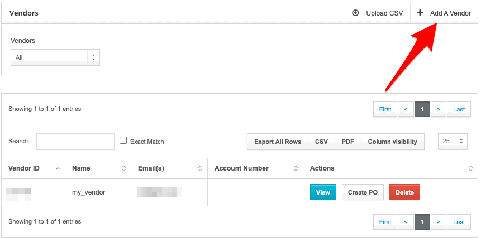This screenshot has height=238, width=481.
Task: Go to Last page in bottom pagination
Action: coord(459,222)
